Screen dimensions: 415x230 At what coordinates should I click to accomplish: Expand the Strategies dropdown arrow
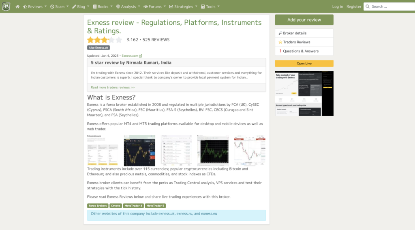[196, 6]
